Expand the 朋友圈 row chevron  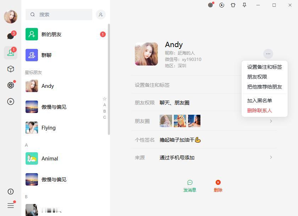[271, 121]
